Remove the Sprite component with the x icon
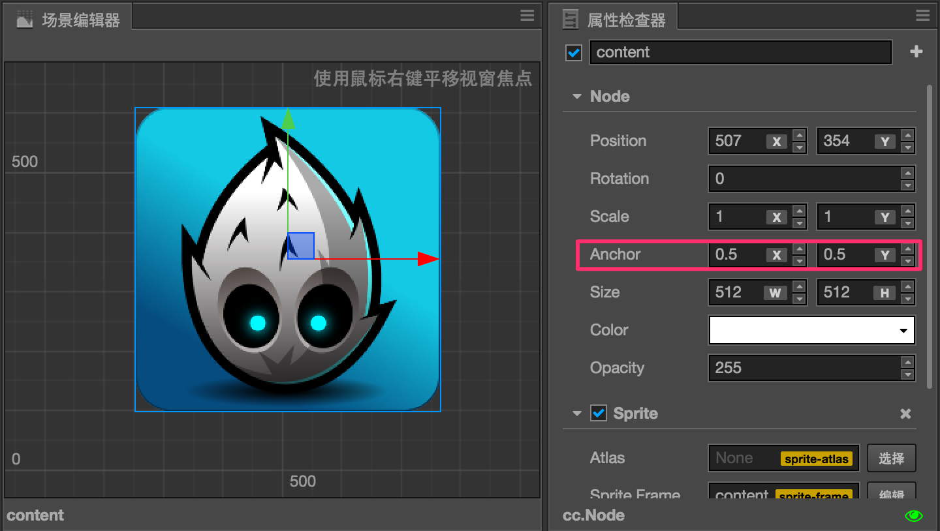Screen dimensions: 940x531 pyautogui.click(x=905, y=414)
